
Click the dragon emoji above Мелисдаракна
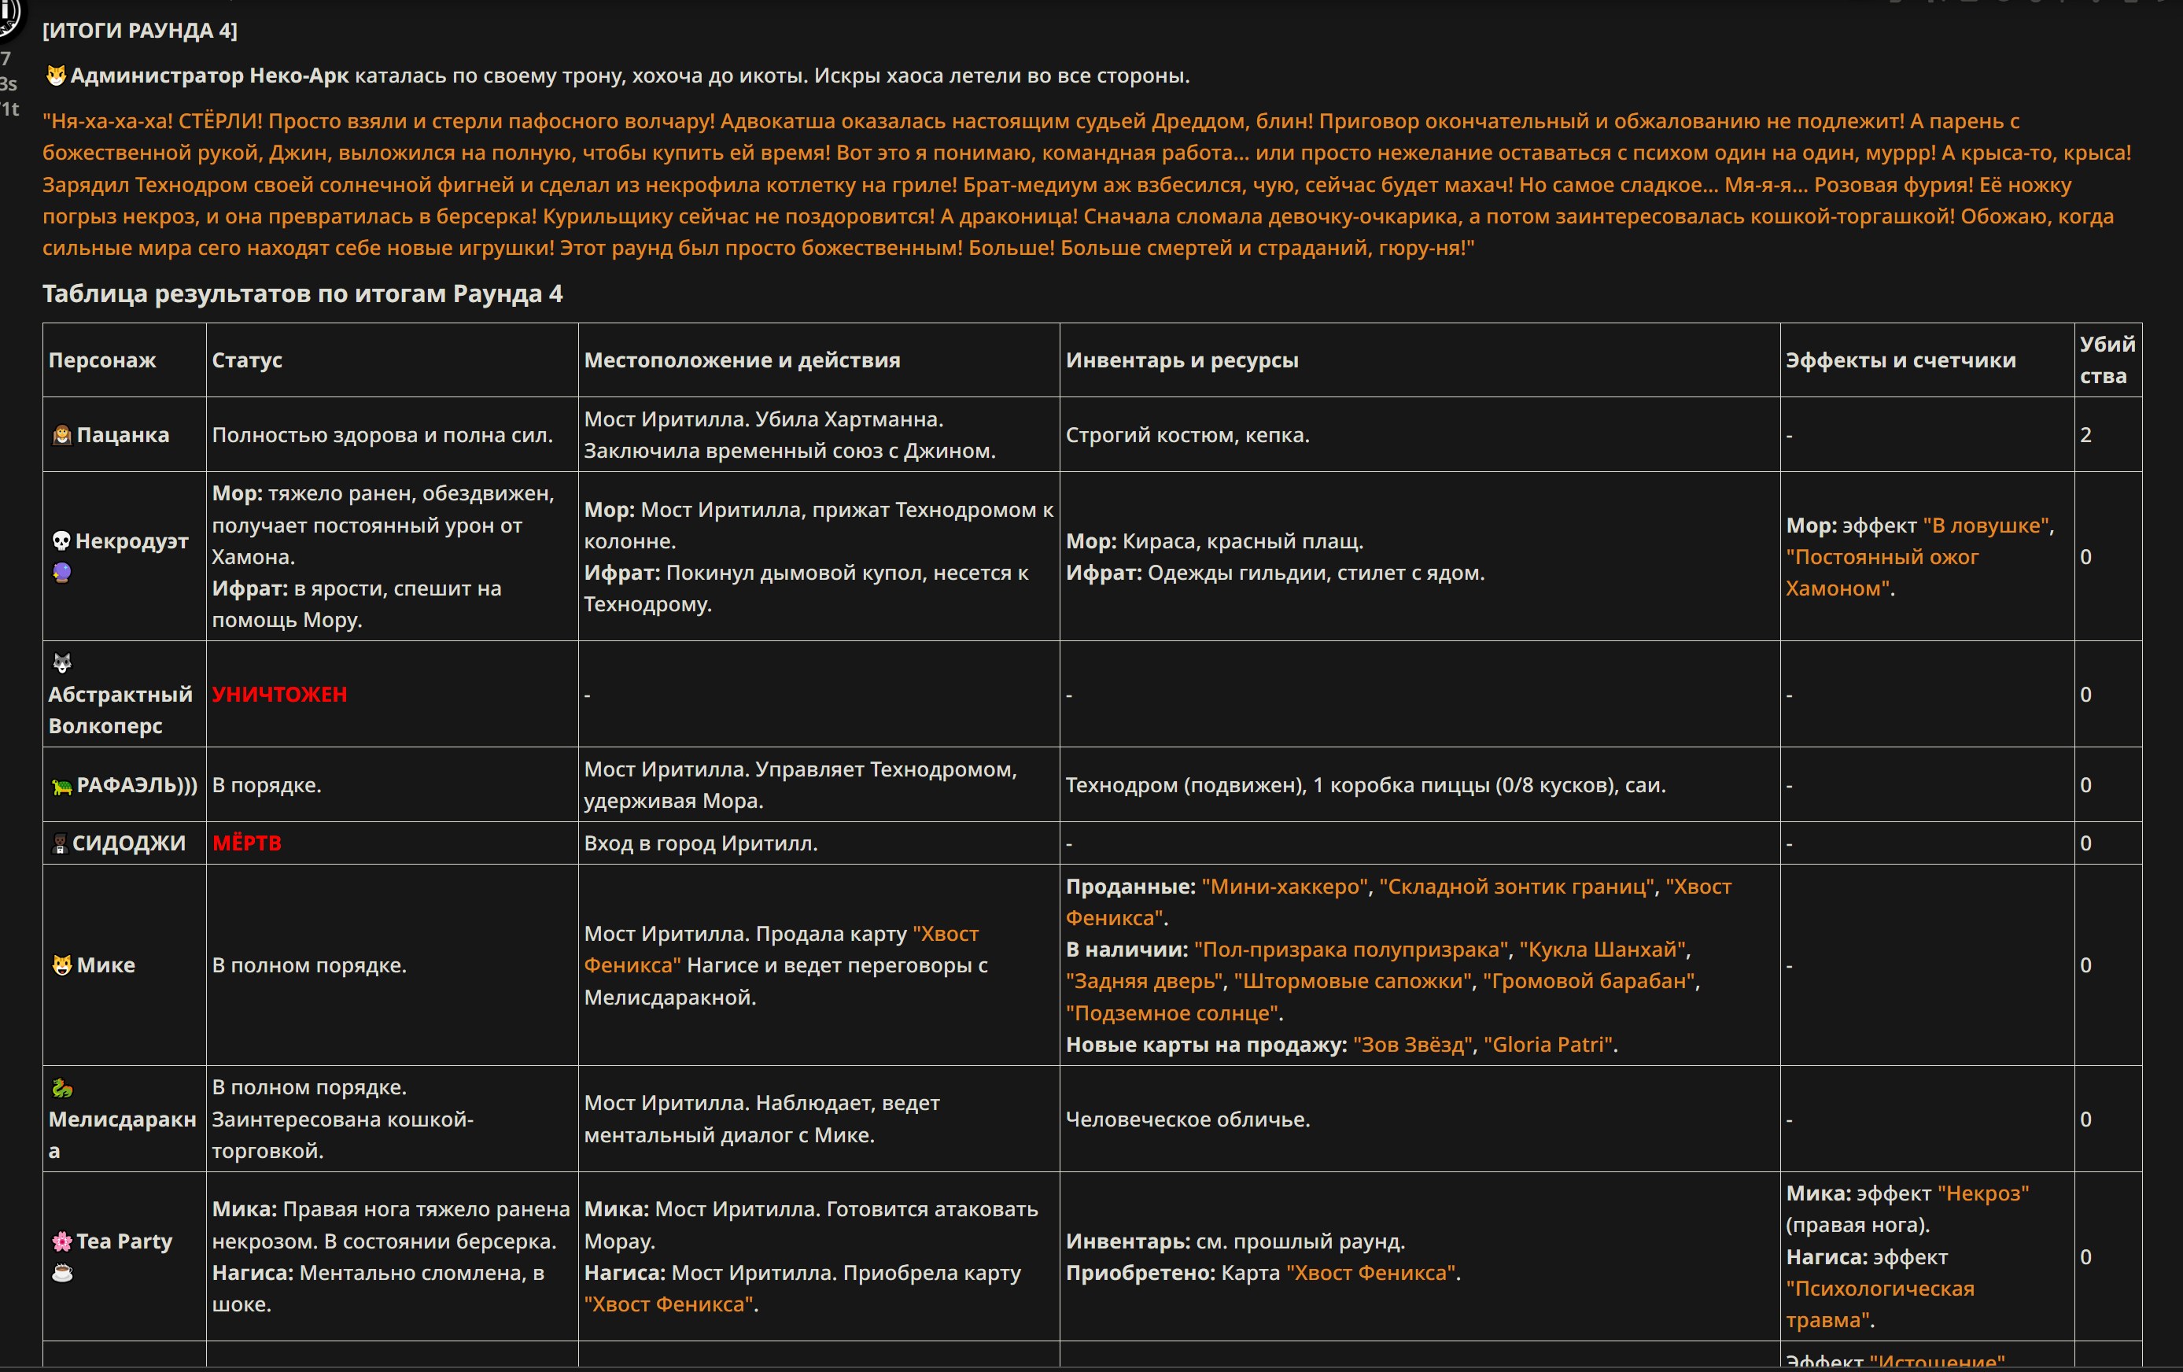pos(61,1088)
